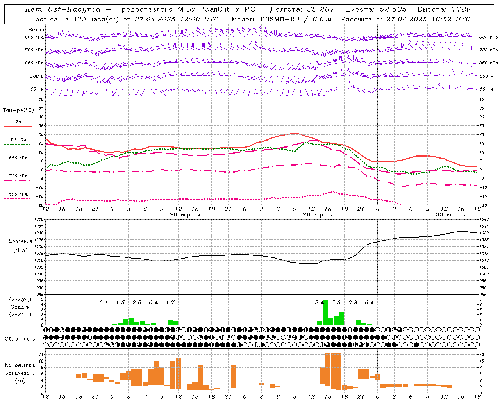Viewport: 500px width, 400px height.
Task: Click the forecast start 27.04.2025 12:00 UTC
Action: pos(177,19)
